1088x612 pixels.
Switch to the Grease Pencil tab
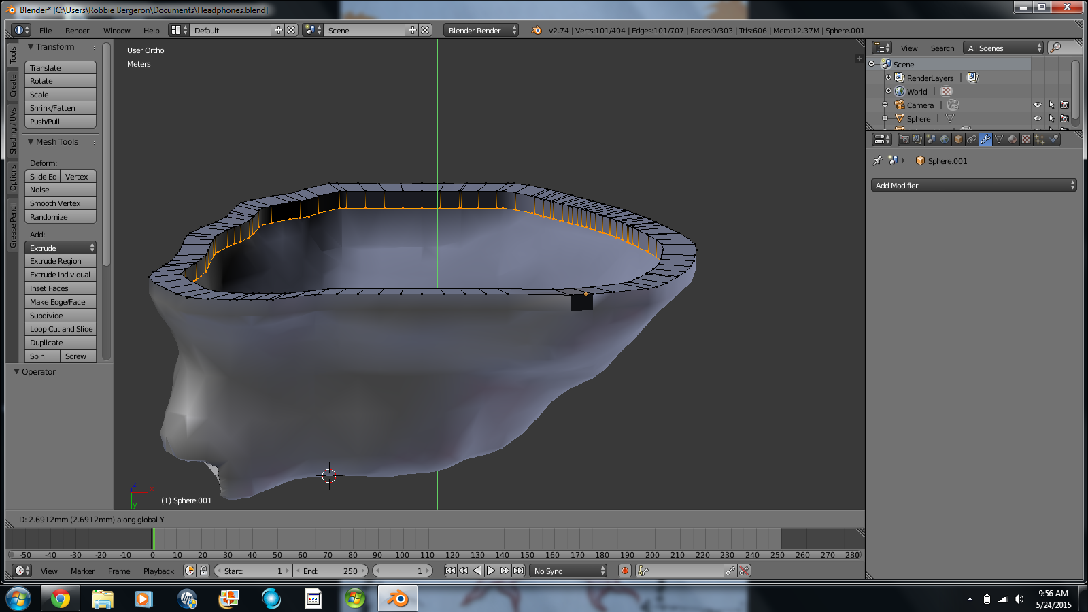[x=12, y=225]
